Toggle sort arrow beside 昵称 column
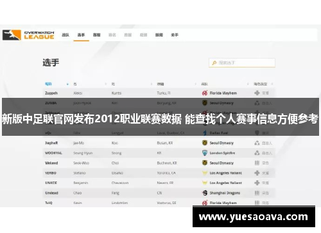Screen dimensions: 321x233 point(67,84)
